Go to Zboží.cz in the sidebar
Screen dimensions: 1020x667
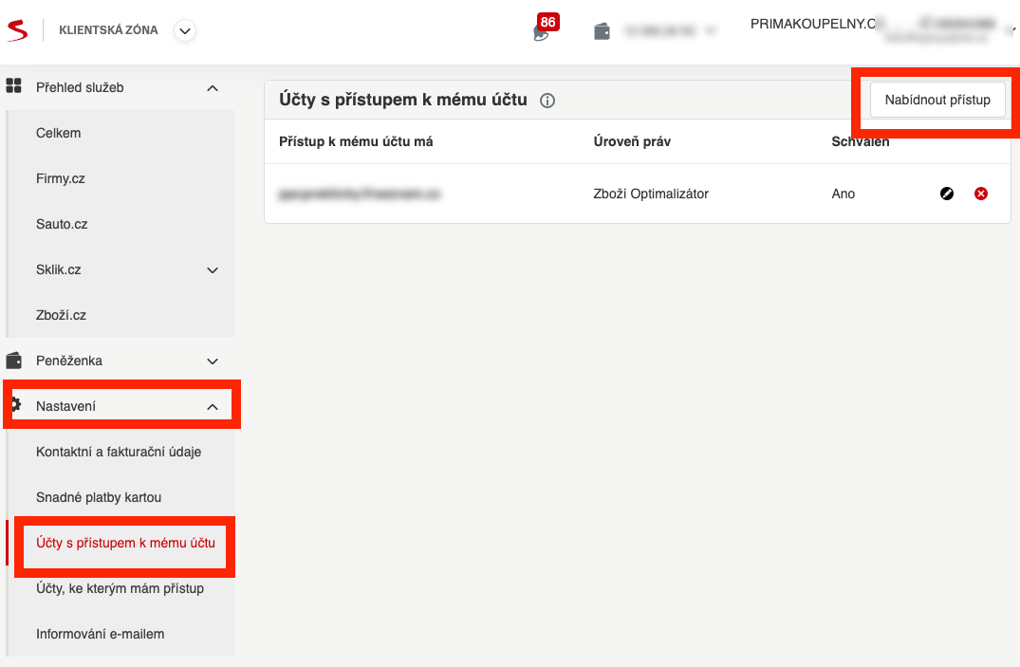(61, 315)
